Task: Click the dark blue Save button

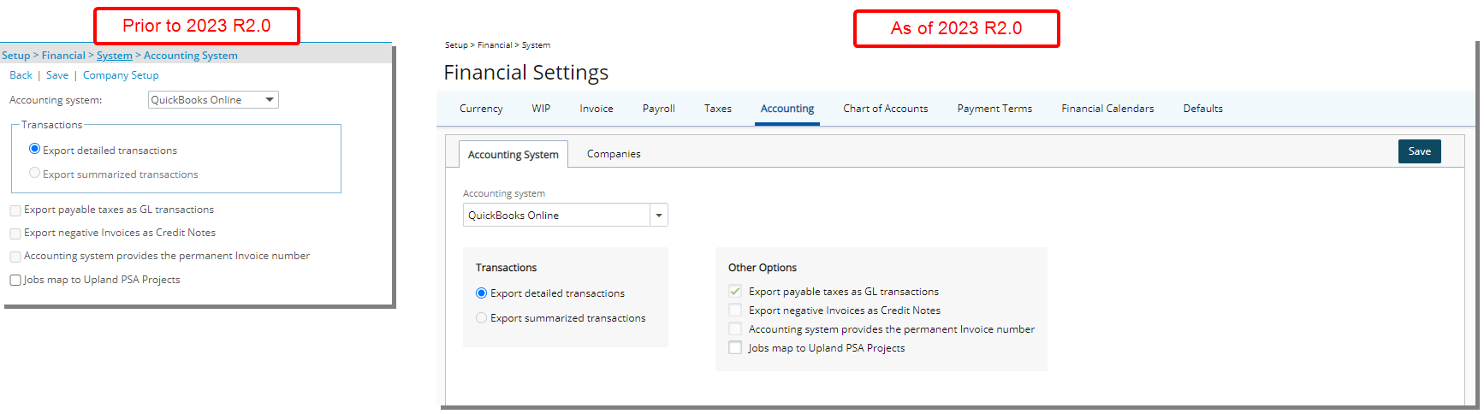Action: click(1420, 151)
